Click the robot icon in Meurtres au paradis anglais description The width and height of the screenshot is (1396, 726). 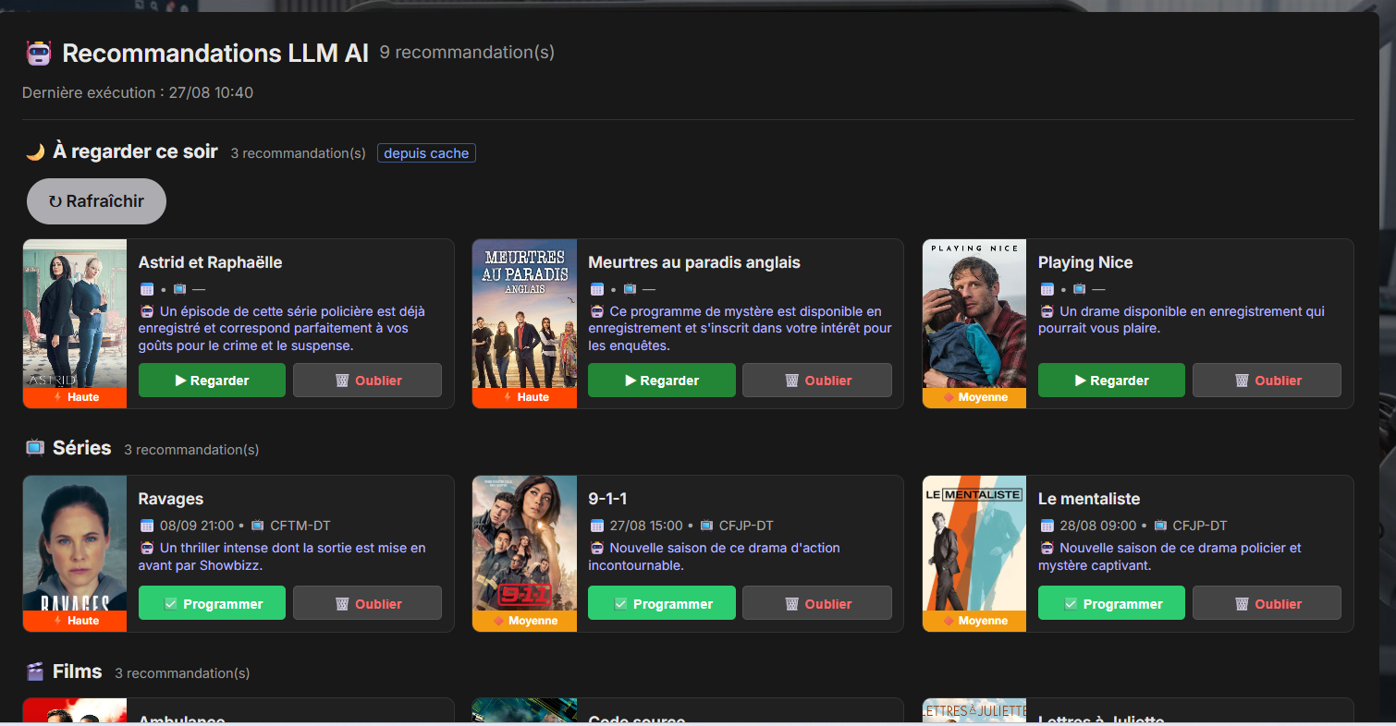pos(596,311)
